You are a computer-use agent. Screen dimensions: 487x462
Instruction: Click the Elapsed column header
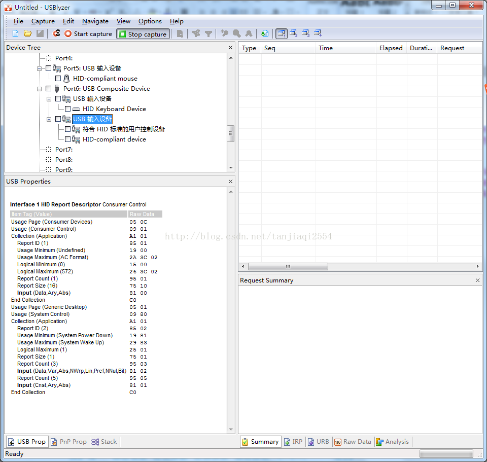[391, 48]
